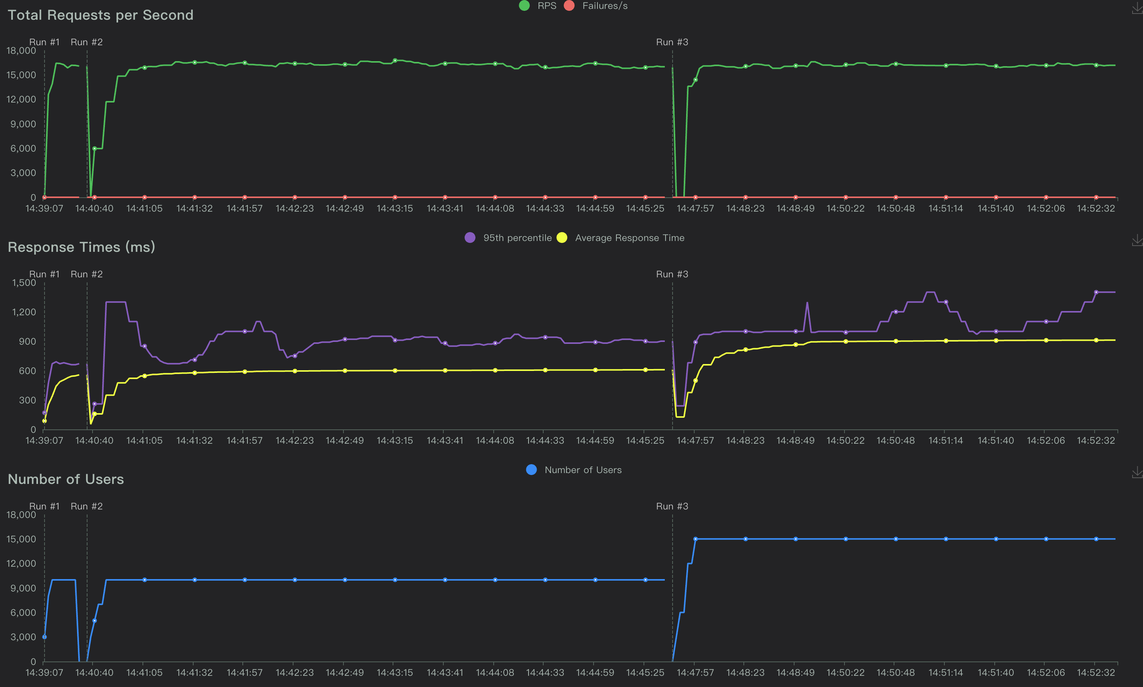
Task: Click the yellow Average Response Time dot
Action: click(x=561, y=238)
